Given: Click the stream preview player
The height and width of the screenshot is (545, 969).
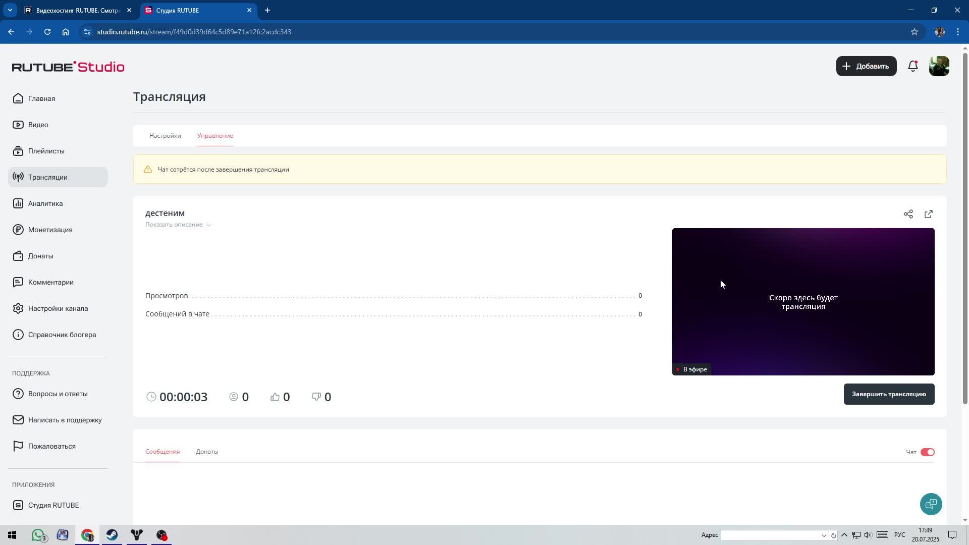Looking at the screenshot, I should [802, 301].
